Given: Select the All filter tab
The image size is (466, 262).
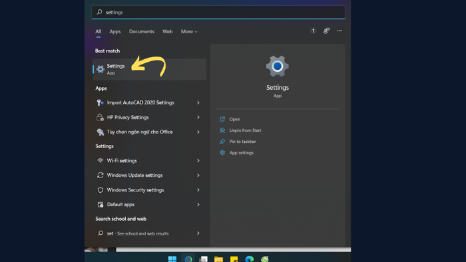Looking at the screenshot, I should pyautogui.click(x=98, y=31).
